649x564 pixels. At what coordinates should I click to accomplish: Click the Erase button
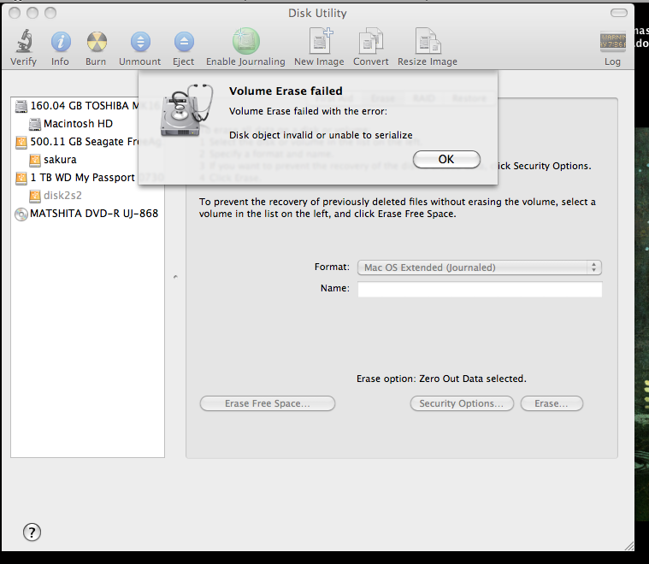pos(552,403)
